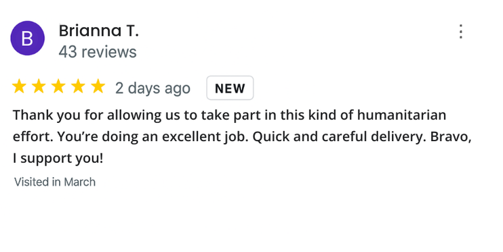The height and width of the screenshot is (252, 503).
Task: Click the letter B inside avatar
Action: (x=27, y=39)
